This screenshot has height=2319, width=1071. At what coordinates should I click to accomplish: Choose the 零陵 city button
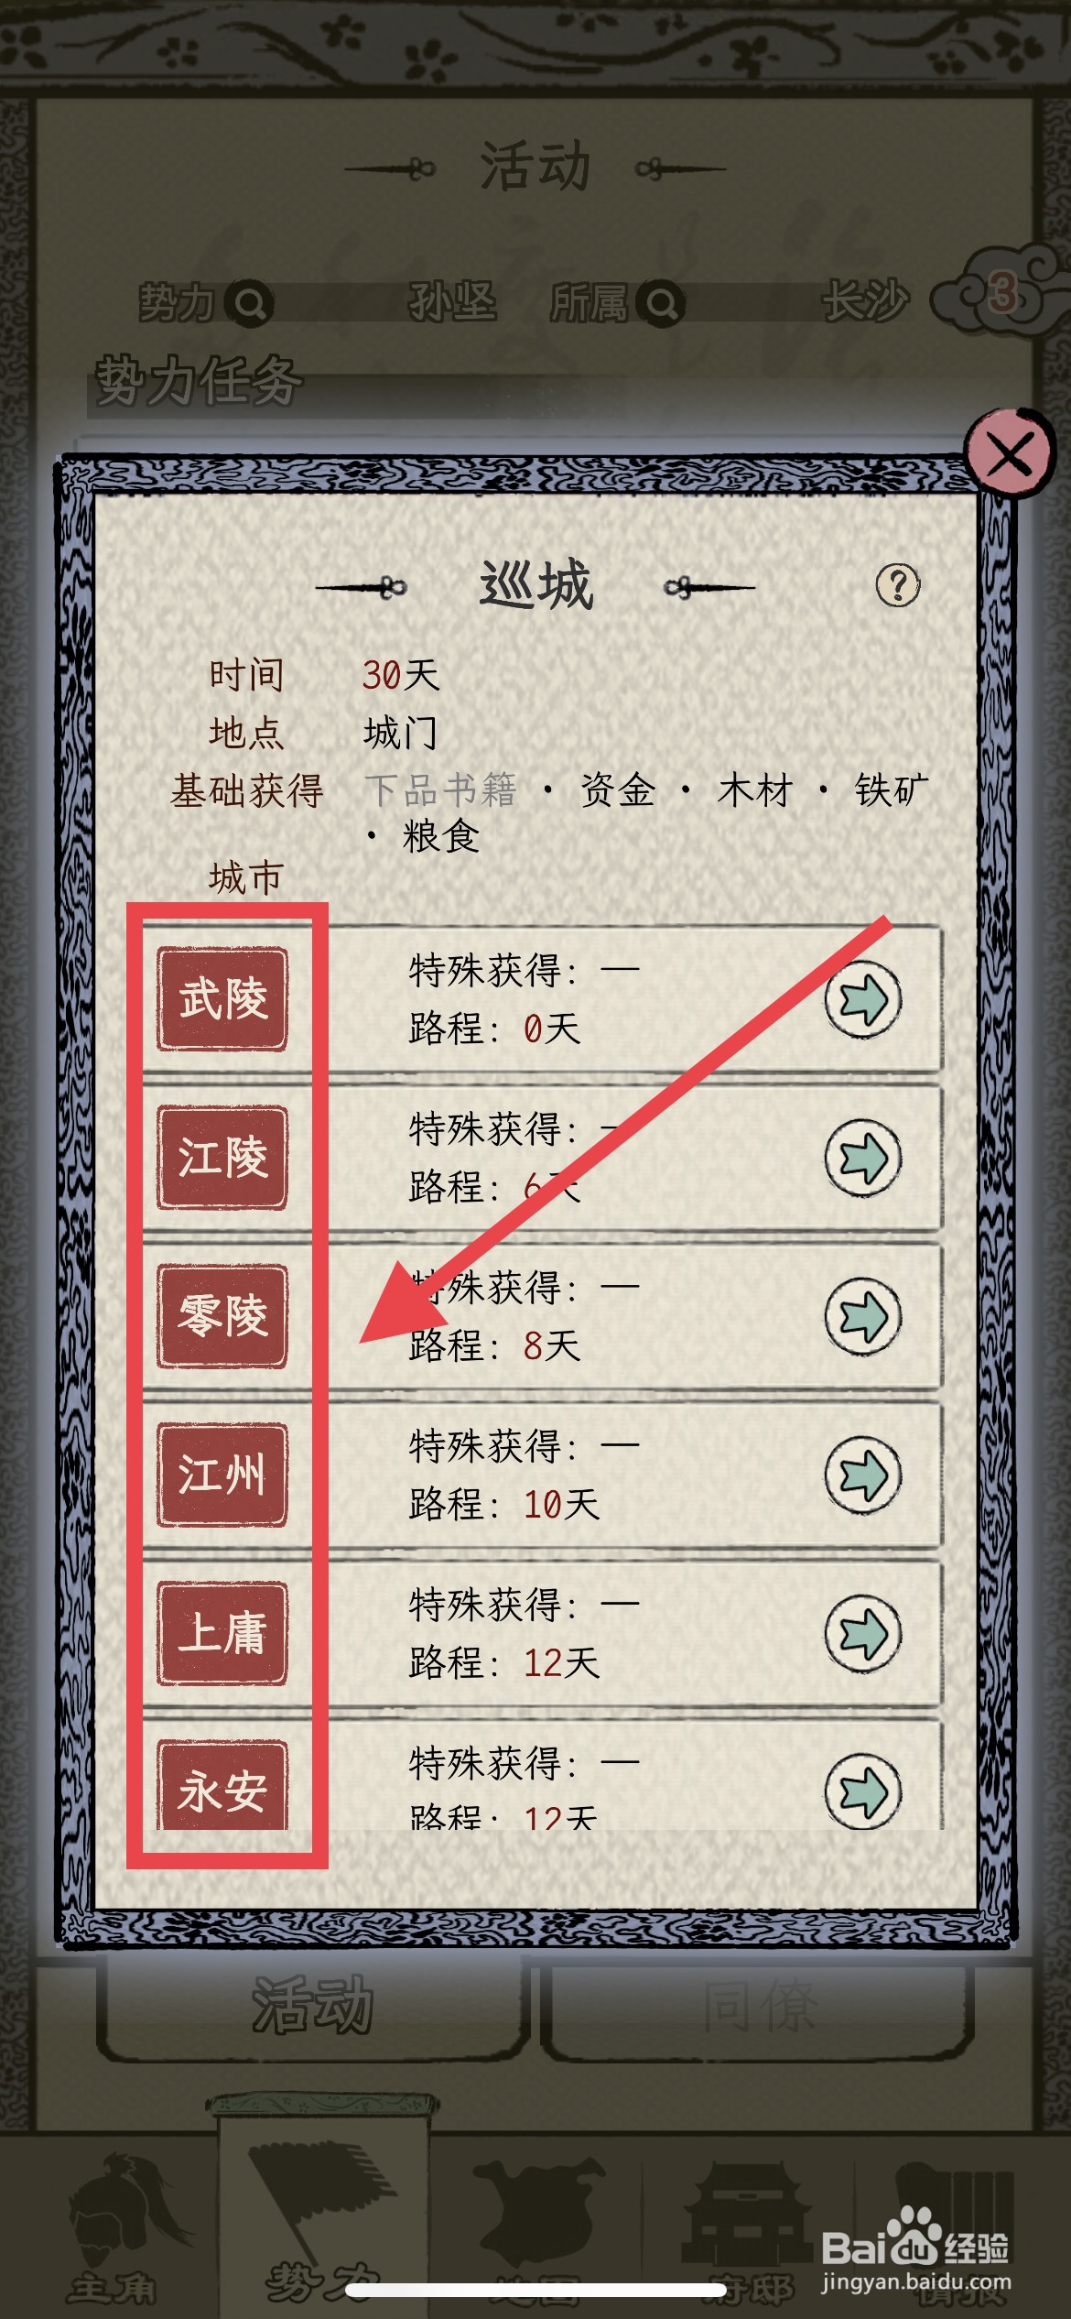pos(222,1316)
